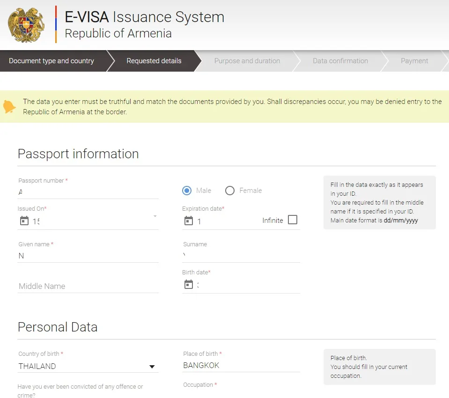Click the conviction question text
The image size is (449, 398).
pyautogui.click(x=80, y=391)
